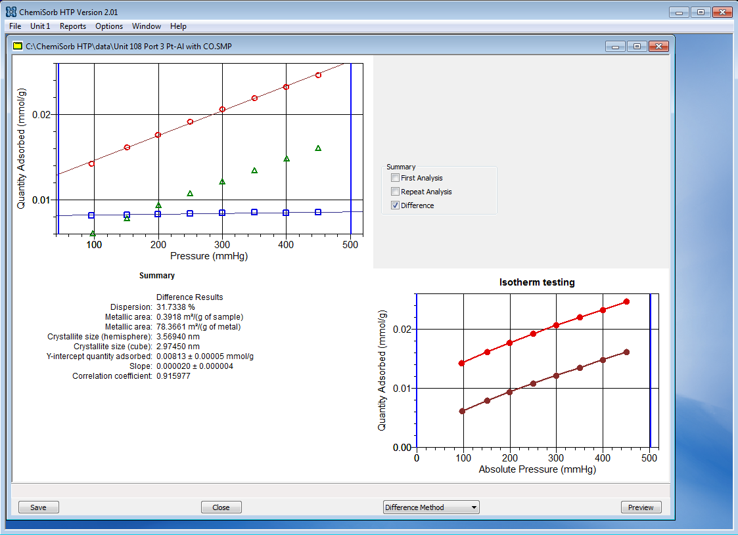Viewport: 738px width, 535px height.
Task: Enable the First Analysis summary checkbox
Action: point(395,178)
